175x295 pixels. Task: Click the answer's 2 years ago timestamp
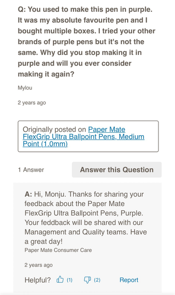(38, 265)
